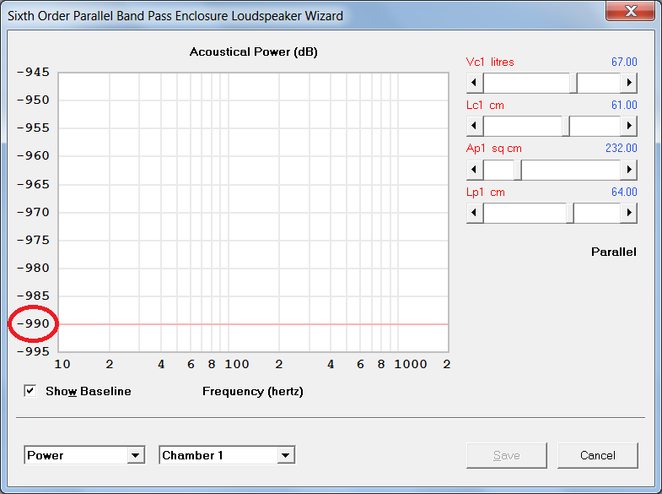The width and height of the screenshot is (662, 494).
Task: Click the Ap1 sq cm slider thumb
Action: [x=518, y=170]
